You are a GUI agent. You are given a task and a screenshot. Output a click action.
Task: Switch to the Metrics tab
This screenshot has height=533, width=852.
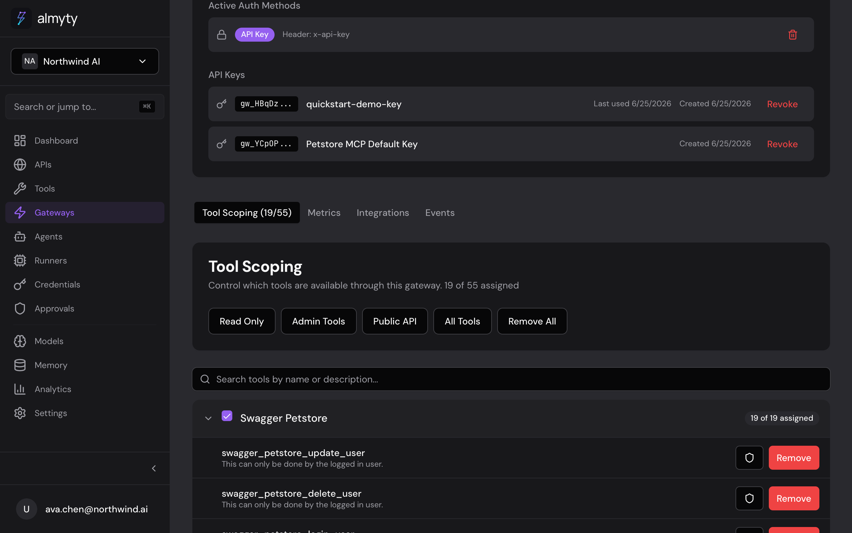[x=324, y=213]
